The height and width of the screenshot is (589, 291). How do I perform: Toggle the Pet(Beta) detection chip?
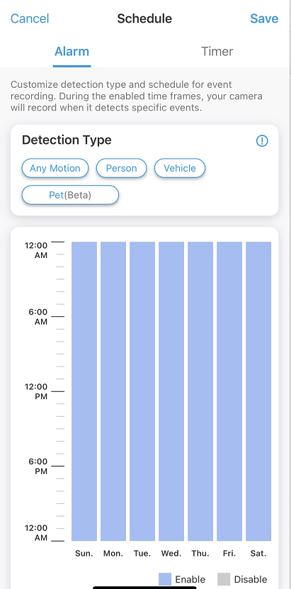coord(70,195)
